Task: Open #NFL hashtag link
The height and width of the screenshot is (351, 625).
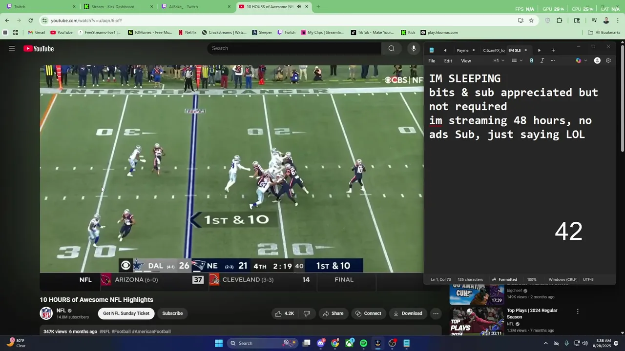Action: (105, 331)
